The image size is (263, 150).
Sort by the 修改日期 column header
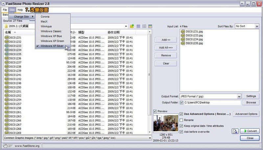coord(121,32)
